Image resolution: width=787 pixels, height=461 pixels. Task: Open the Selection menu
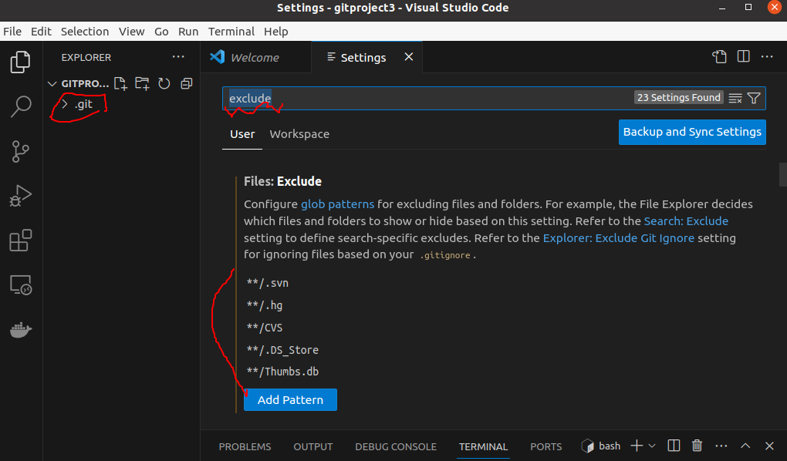(x=85, y=31)
